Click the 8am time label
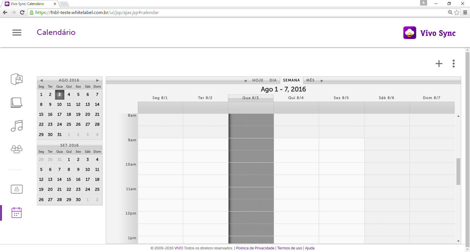Image resolution: width=470 pixels, height=252 pixels. pos(132,115)
